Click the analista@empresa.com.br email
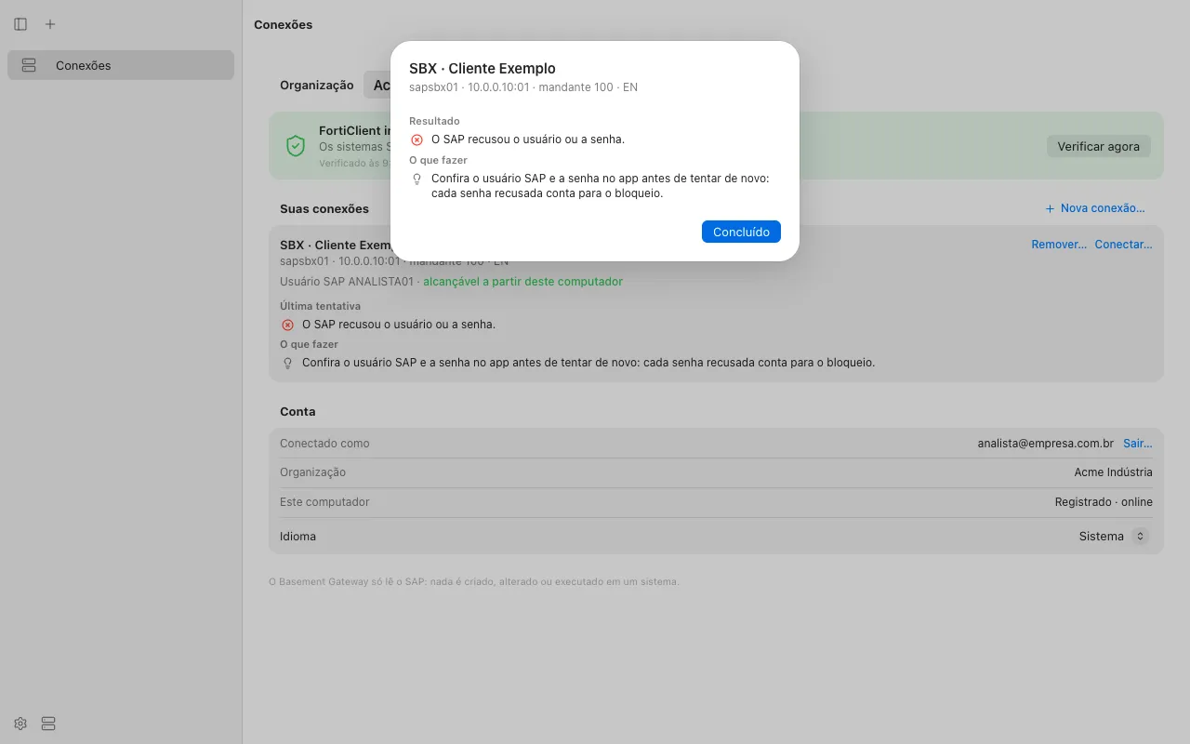1190x744 pixels. coord(1046,444)
